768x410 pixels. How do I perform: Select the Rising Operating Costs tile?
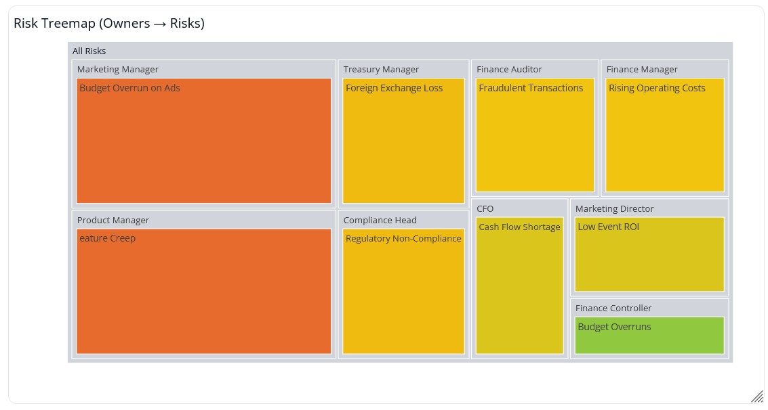[664, 134]
